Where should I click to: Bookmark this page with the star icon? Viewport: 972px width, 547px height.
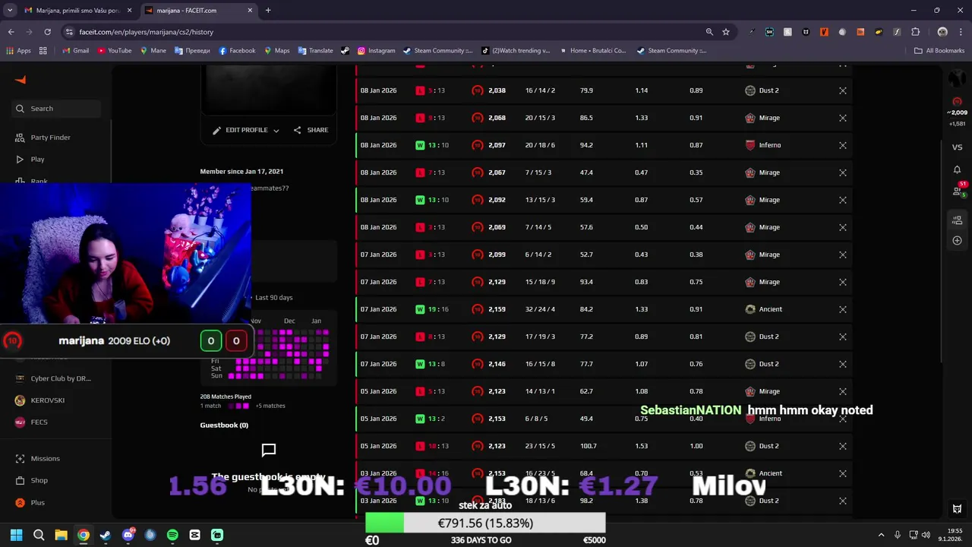click(x=726, y=32)
